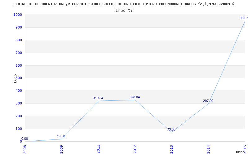Select the 73.35 data label
Screen dimensions: 248x155
click(171, 129)
